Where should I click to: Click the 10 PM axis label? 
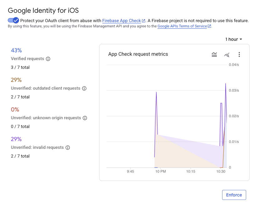[x=160, y=171]
